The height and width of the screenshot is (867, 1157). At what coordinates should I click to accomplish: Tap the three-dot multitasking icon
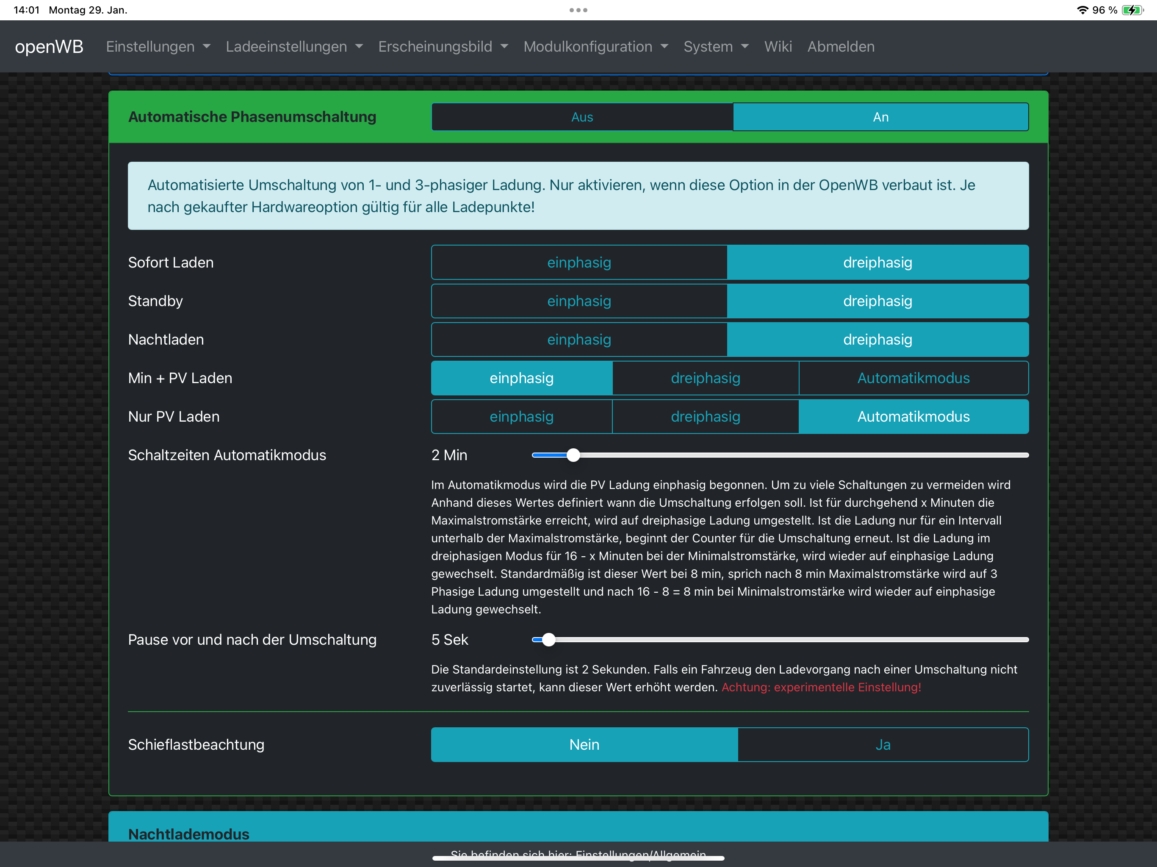[578, 10]
